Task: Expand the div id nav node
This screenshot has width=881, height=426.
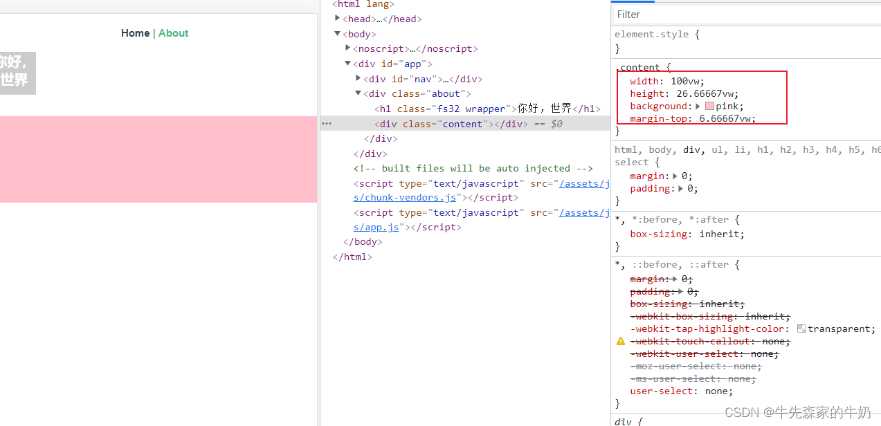Action: (x=358, y=79)
